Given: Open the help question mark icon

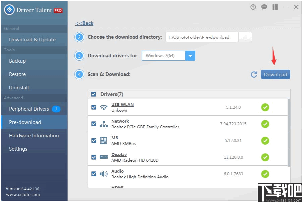Looking at the screenshot, I should point(253,7).
